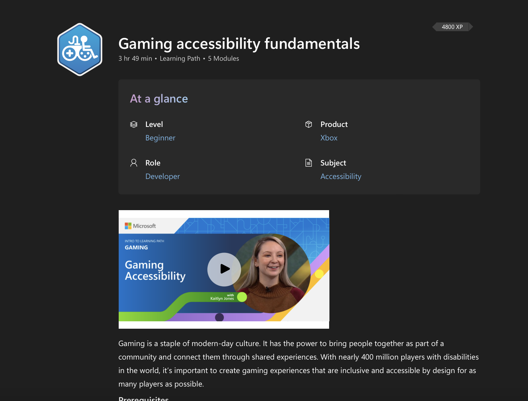Click the gaming accessibility hexagon badge
This screenshot has width=528, height=401.
(x=80, y=49)
